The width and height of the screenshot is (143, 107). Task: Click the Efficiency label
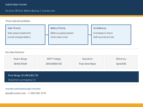click(x=121, y=59)
